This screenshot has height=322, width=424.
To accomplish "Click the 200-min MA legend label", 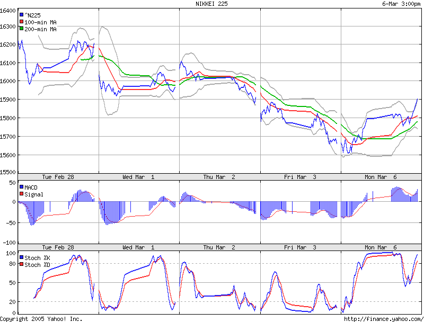I will click(x=41, y=29).
